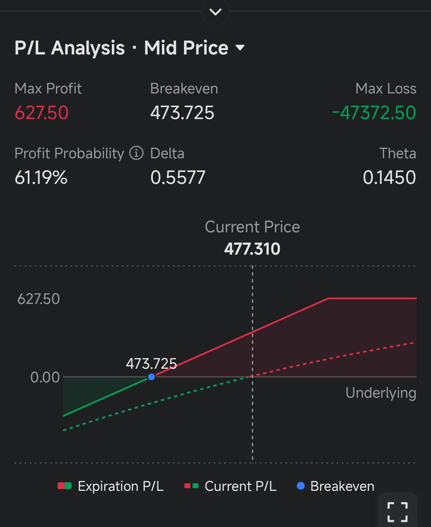Screen dimensions: 431x527
Task: Click the blue Breakeven legend dot
Action: coord(300,486)
